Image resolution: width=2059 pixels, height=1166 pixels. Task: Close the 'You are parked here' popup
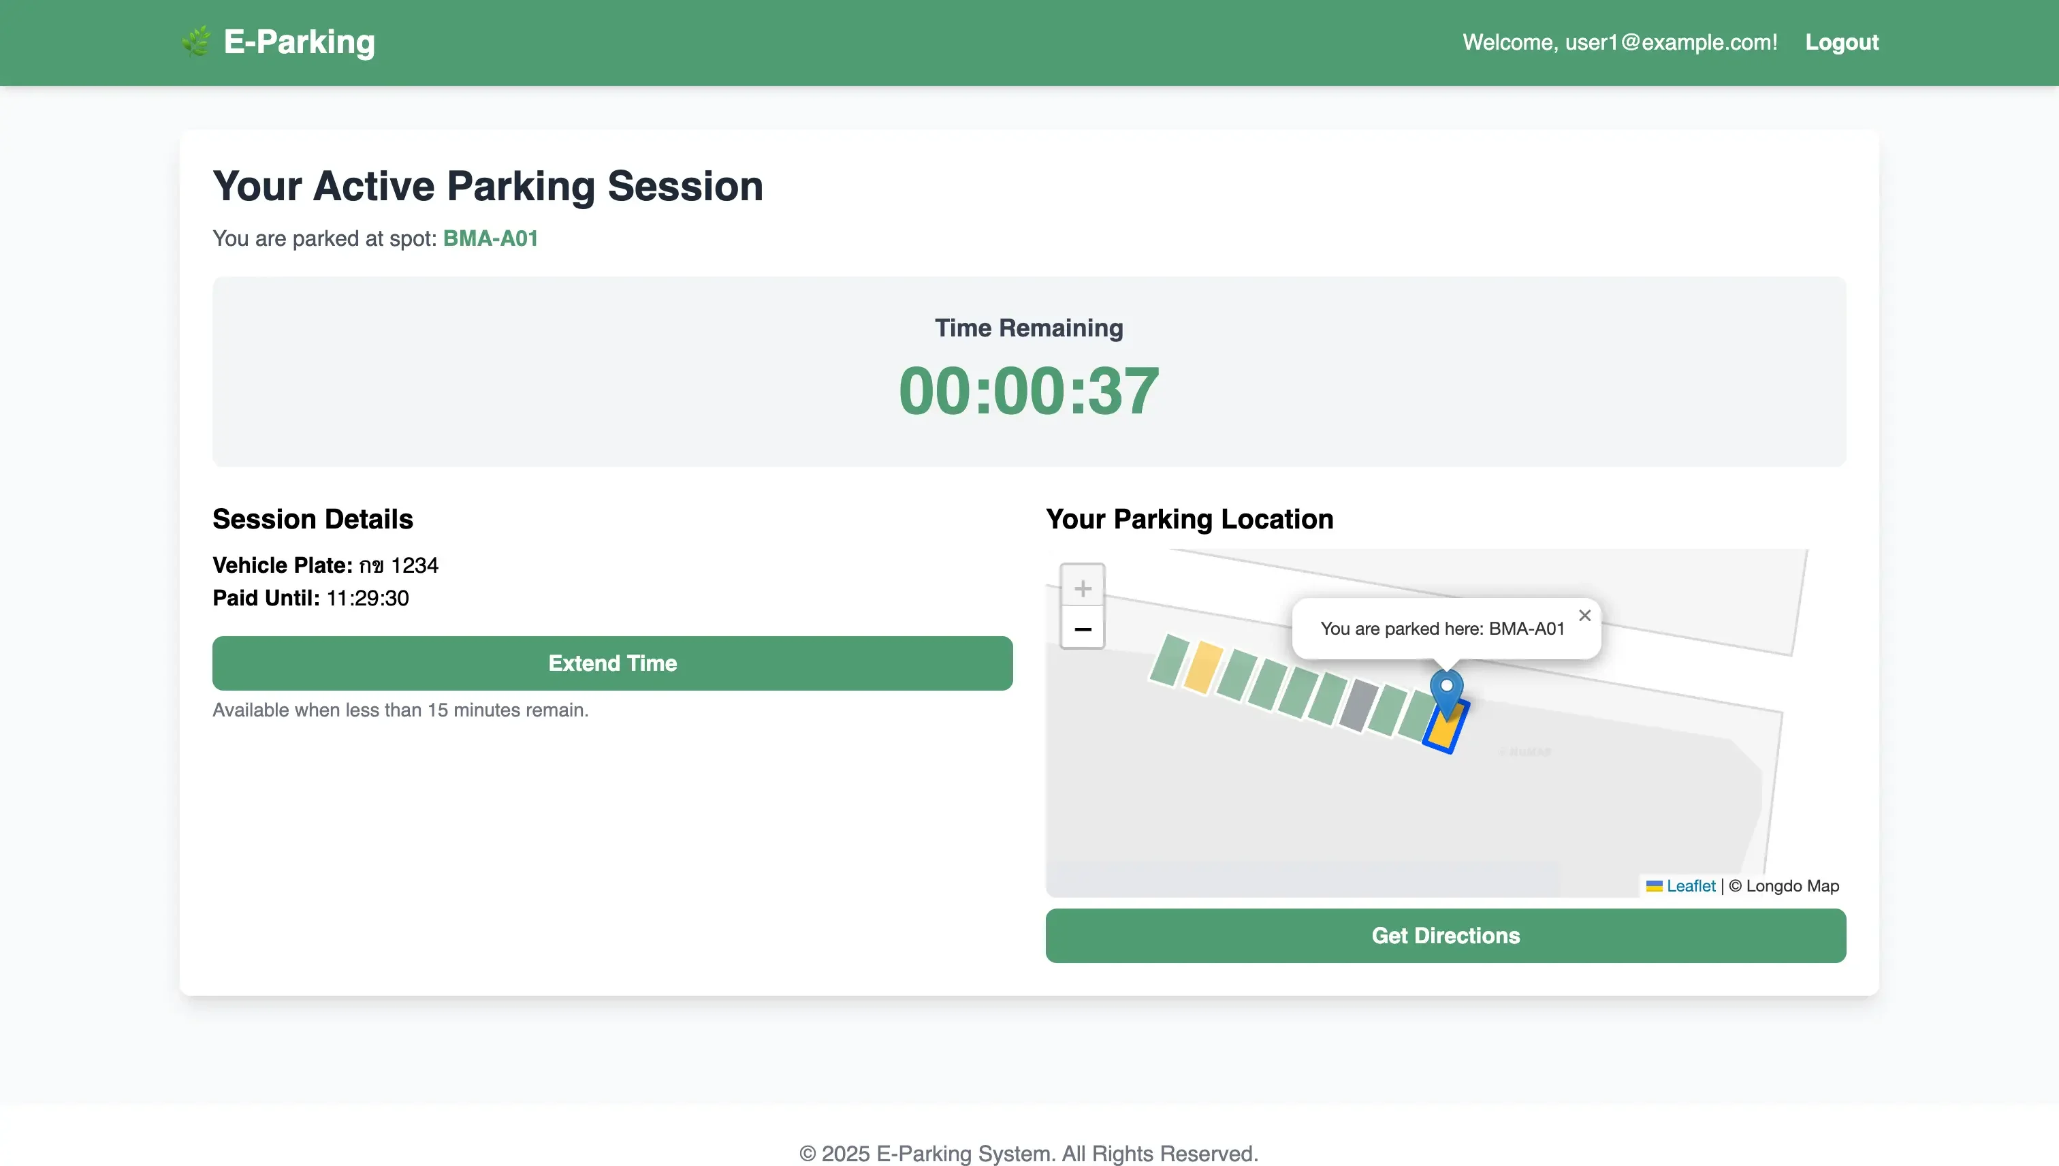click(1584, 615)
